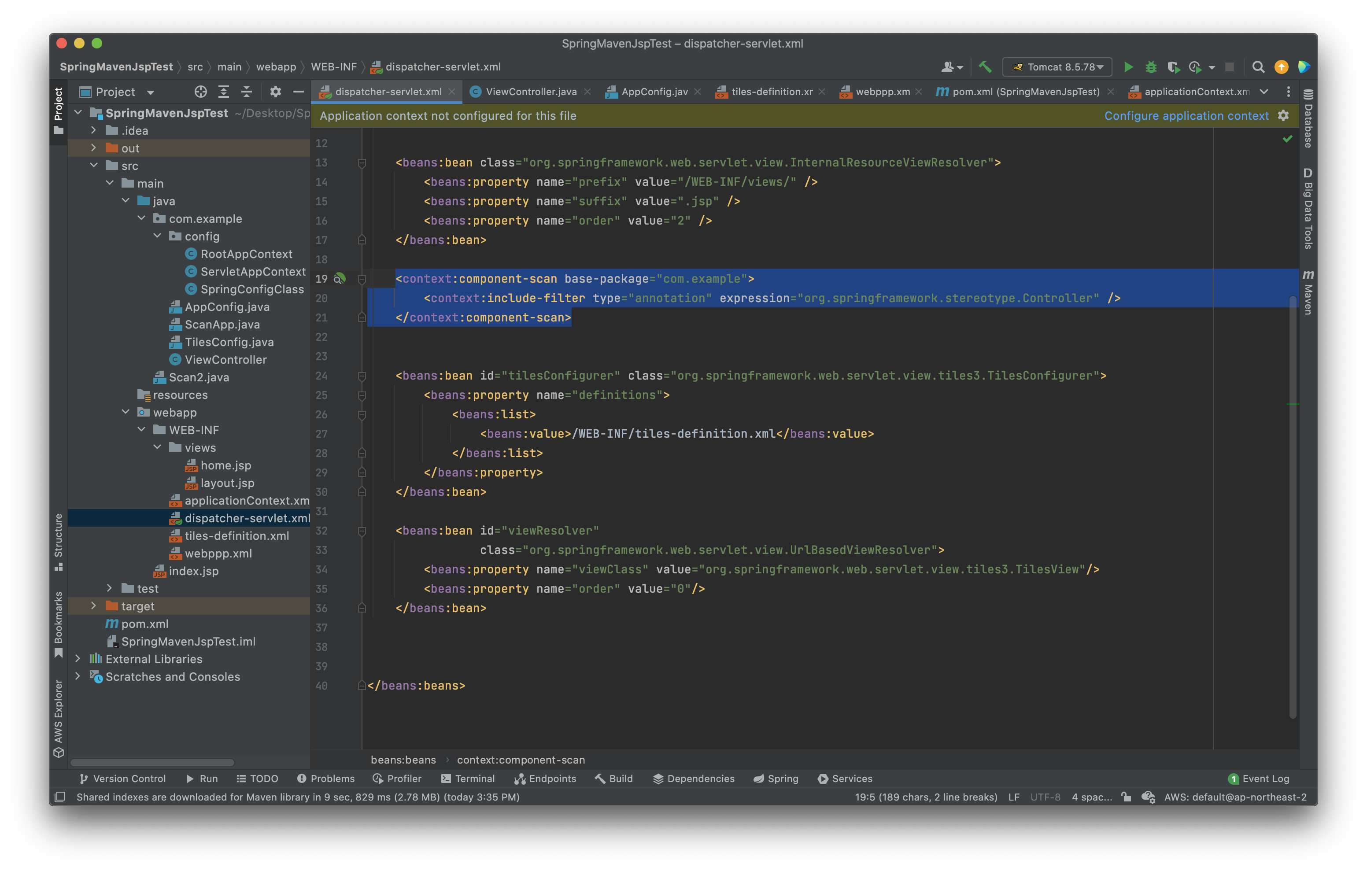
Task: Click the Project panel horizontal scrollbar
Action: [152, 763]
